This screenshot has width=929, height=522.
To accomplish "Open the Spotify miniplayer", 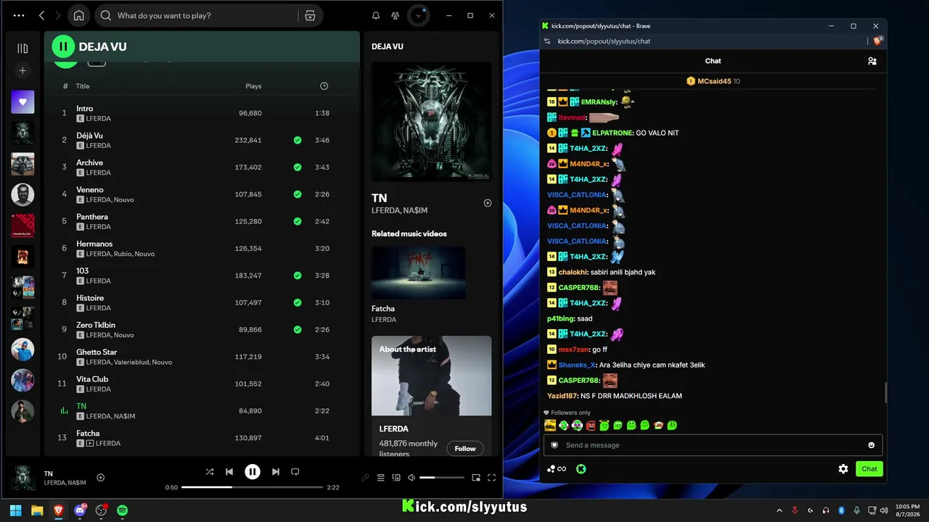I will (x=476, y=478).
